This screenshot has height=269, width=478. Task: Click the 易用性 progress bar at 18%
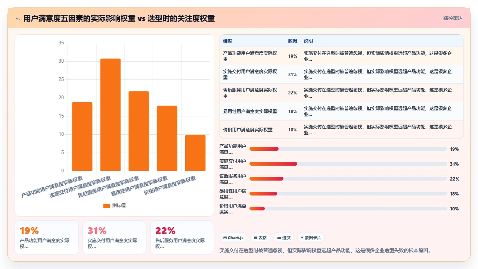[348, 194]
